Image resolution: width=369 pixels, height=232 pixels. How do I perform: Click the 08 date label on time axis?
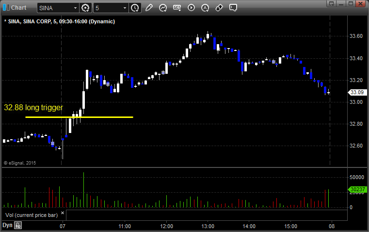click(x=332, y=226)
